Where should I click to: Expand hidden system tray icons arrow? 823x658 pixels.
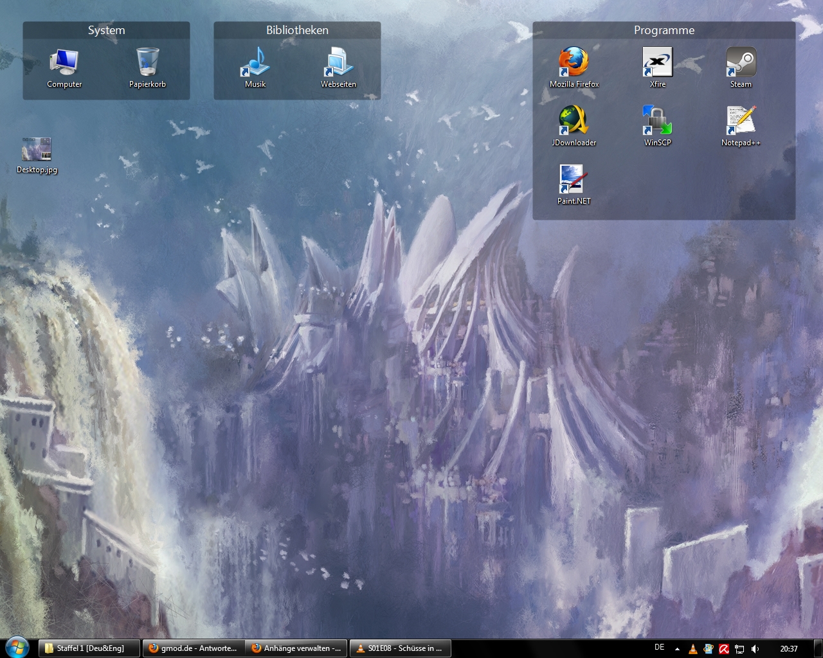click(x=677, y=649)
